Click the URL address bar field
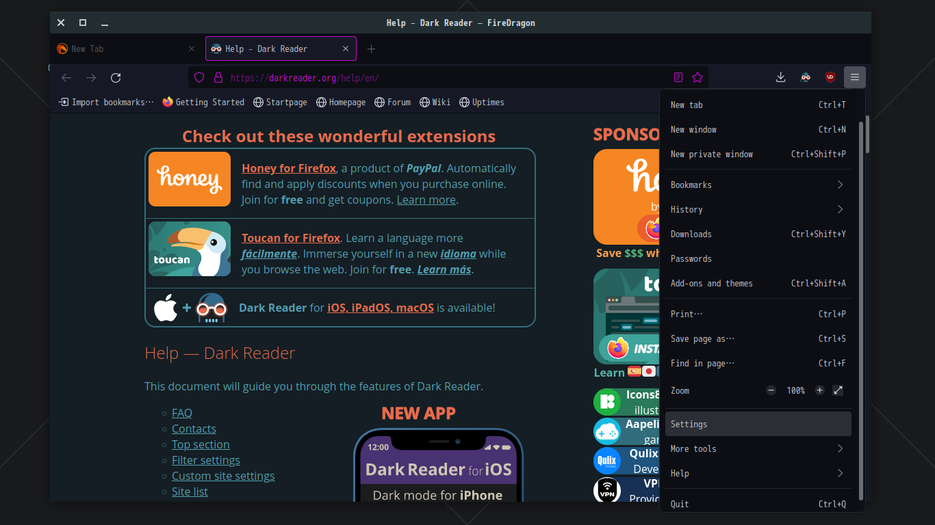Image resolution: width=935 pixels, height=525 pixels. 448,78
